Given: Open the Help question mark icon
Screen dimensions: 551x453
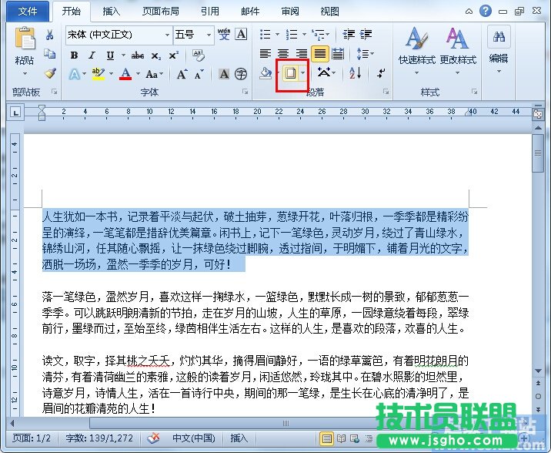Looking at the screenshot, I should 486,11.
